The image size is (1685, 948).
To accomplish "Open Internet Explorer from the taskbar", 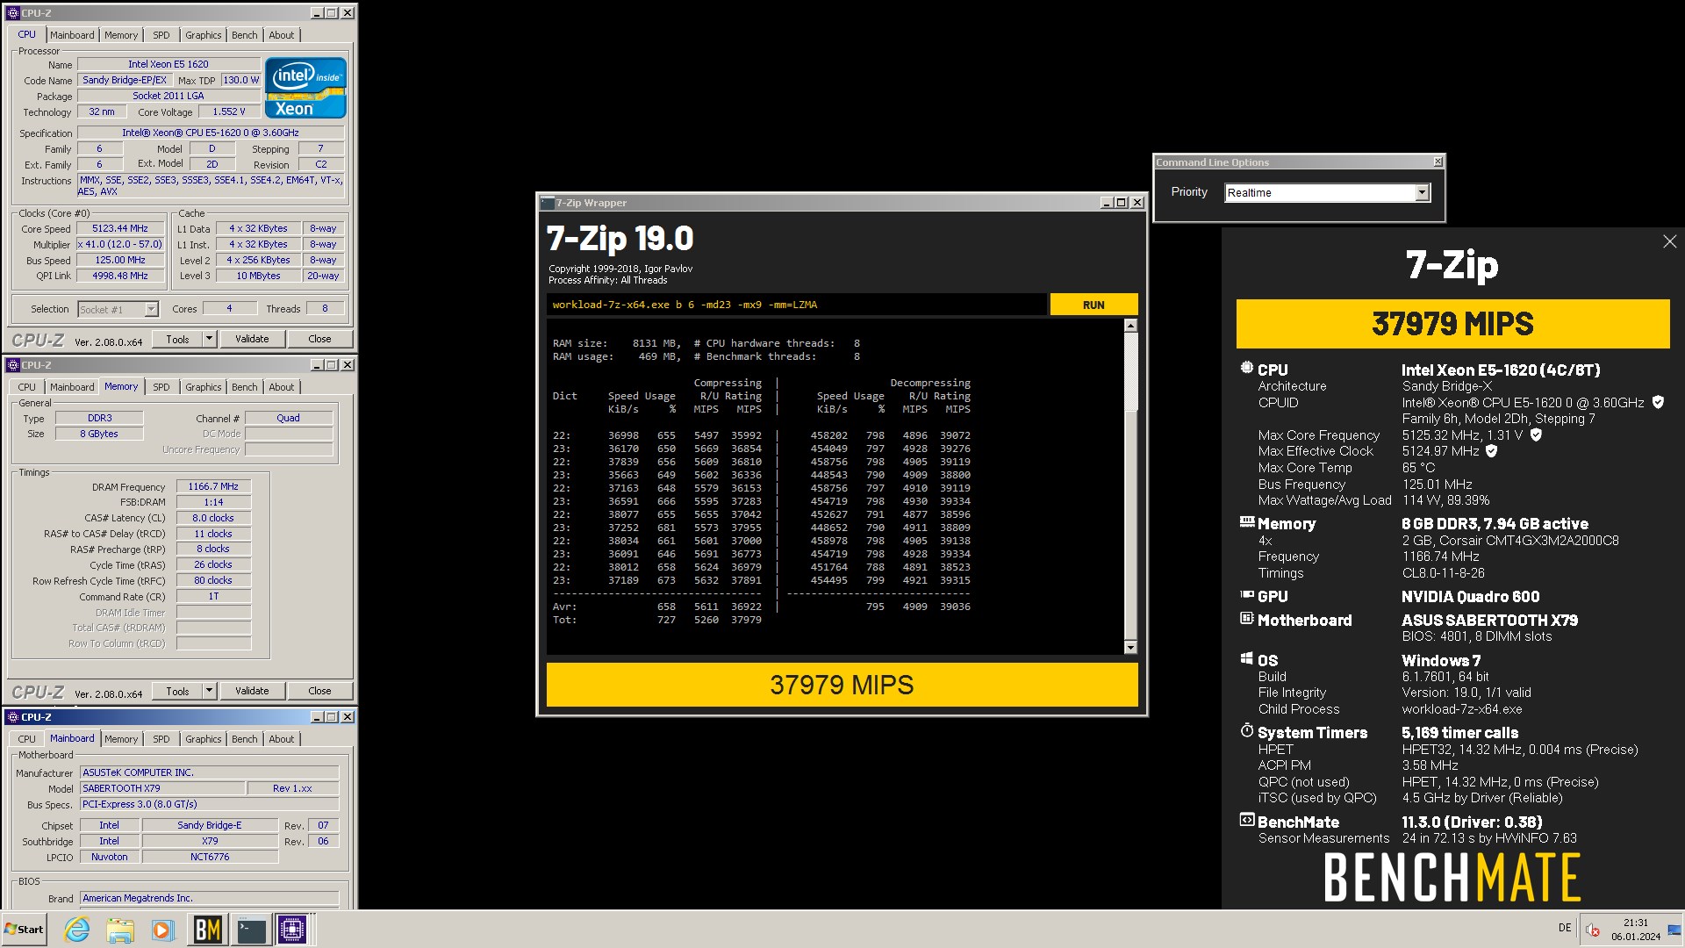I will (x=77, y=930).
